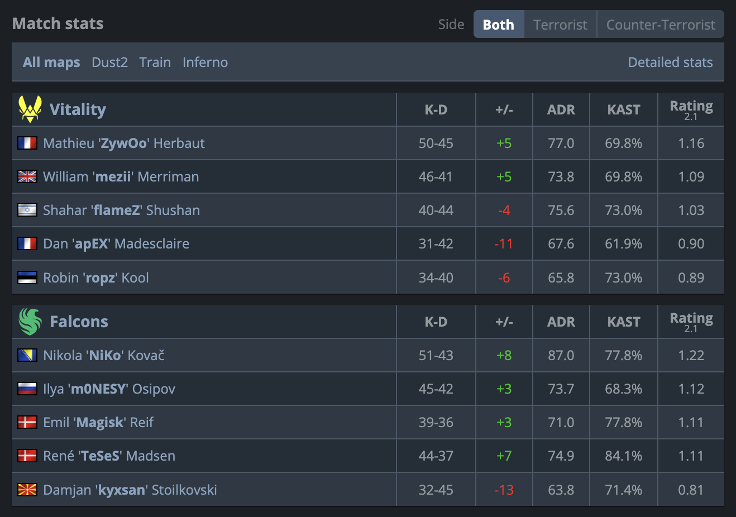This screenshot has height=517, width=736.
Task: Click the French flag beside ZywOo
Action: click(27, 143)
